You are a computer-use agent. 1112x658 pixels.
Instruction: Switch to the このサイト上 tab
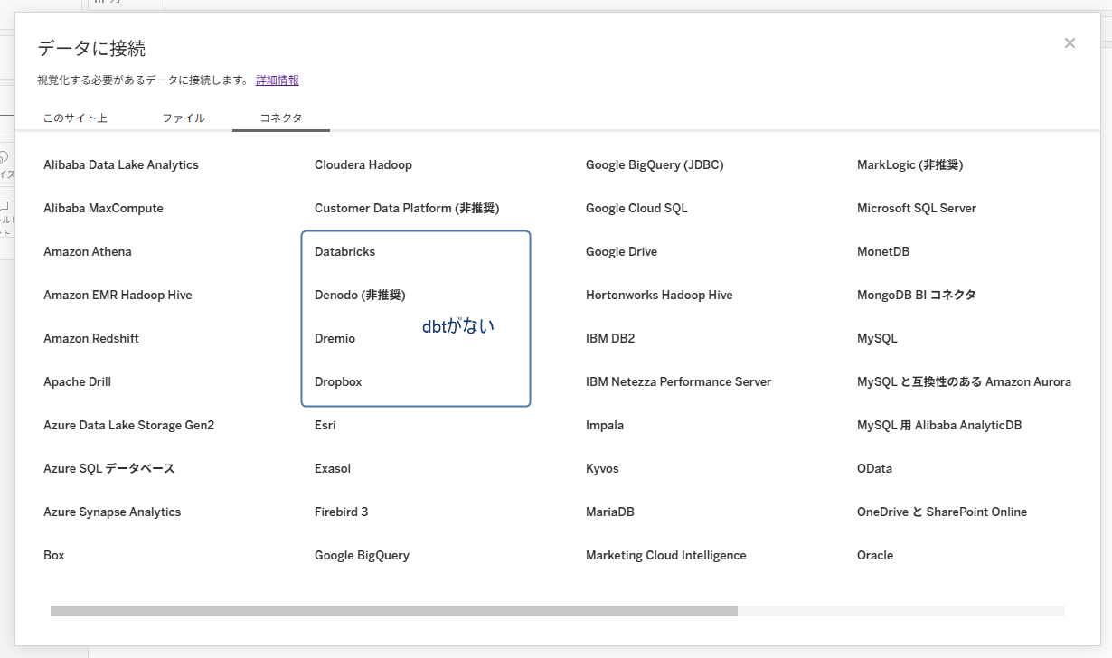(75, 118)
